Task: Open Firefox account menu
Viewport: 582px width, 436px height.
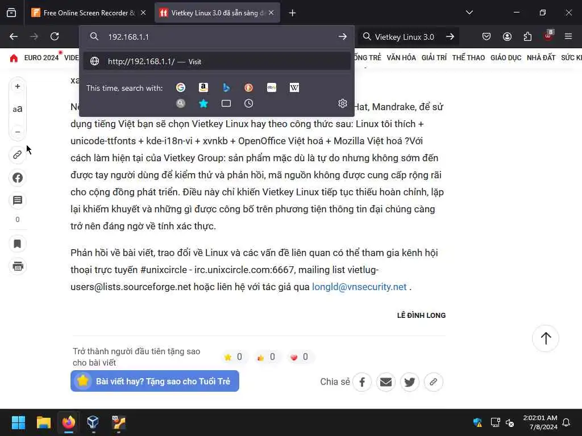Action: (507, 36)
